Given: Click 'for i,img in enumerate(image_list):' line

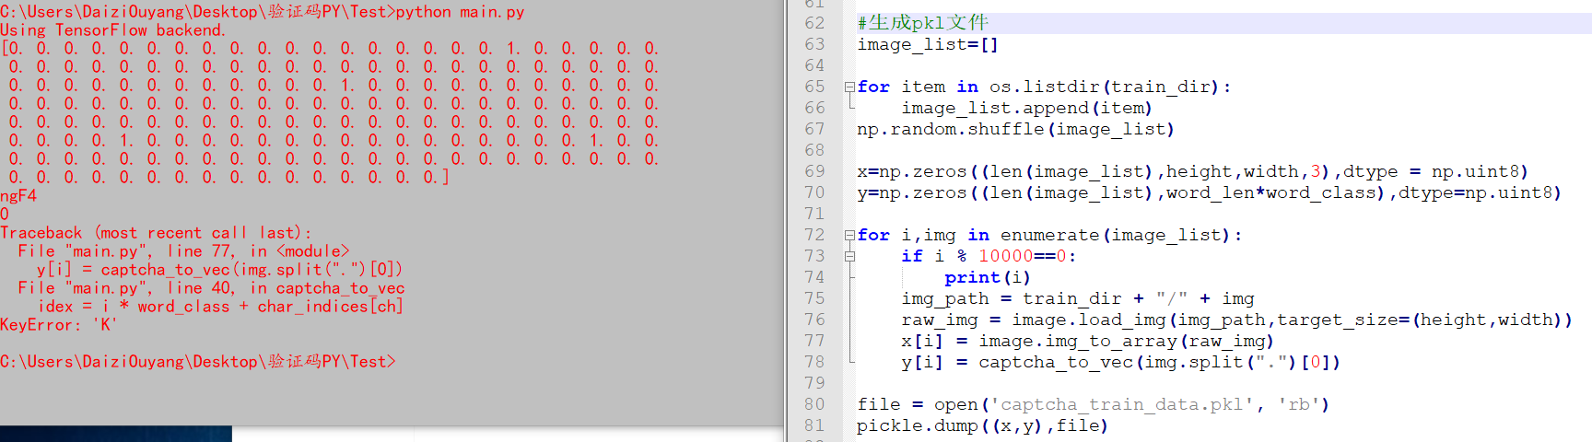Looking at the screenshot, I should coord(1049,235).
